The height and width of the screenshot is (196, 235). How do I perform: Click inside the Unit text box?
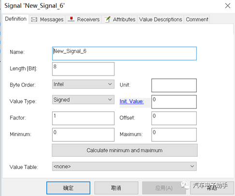[x=174, y=85]
